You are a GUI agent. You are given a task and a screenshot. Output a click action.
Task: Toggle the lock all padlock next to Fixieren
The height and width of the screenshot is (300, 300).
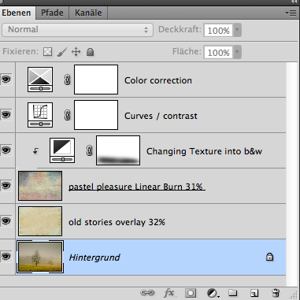(x=90, y=52)
